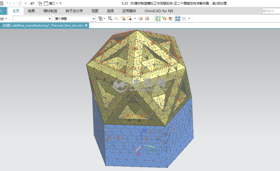
Task: Click the reset filters funnel icon
Action: tap(110, 18)
